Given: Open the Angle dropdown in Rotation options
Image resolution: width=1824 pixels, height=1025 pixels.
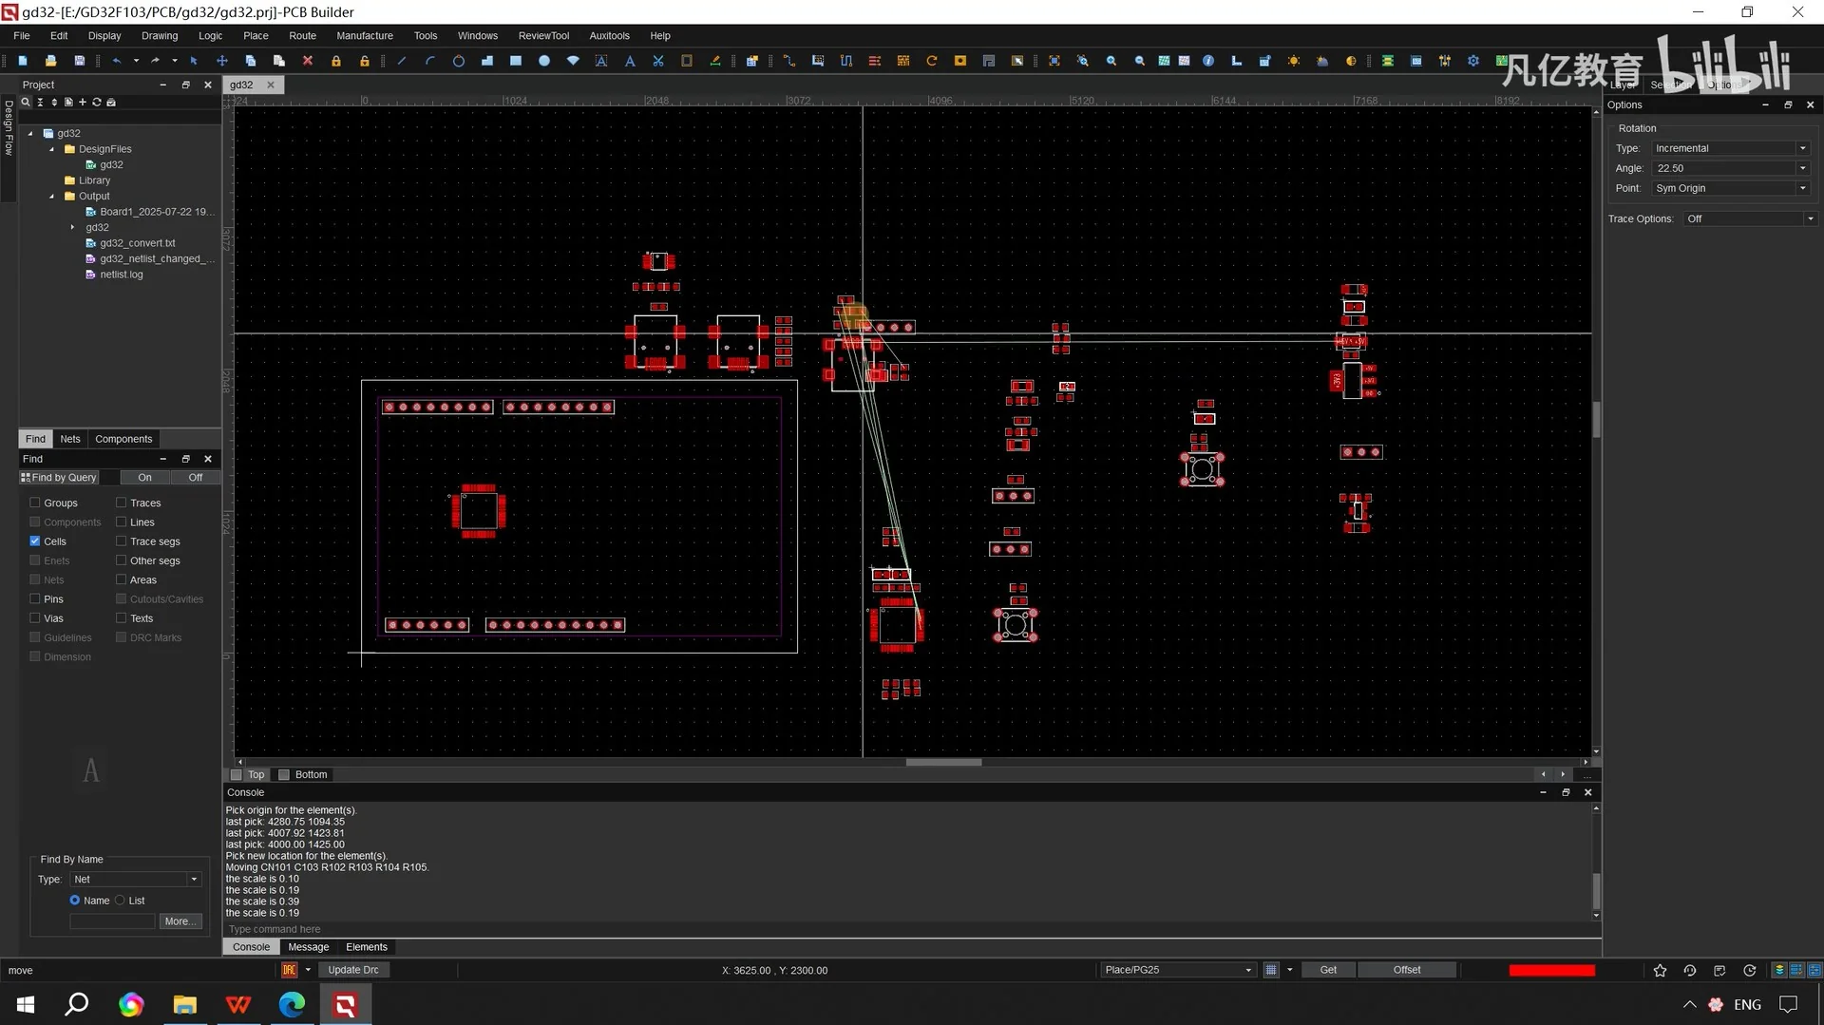Looking at the screenshot, I should [x=1802, y=167].
